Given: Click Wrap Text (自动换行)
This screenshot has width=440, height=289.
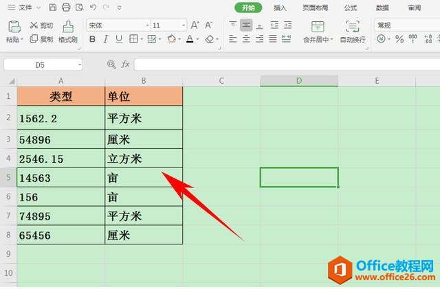Looking at the screenshot, I should point(353,32).
